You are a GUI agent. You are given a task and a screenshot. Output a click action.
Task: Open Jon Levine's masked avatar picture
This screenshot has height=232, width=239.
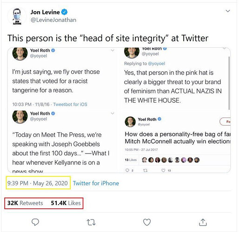tap(17, 16)
